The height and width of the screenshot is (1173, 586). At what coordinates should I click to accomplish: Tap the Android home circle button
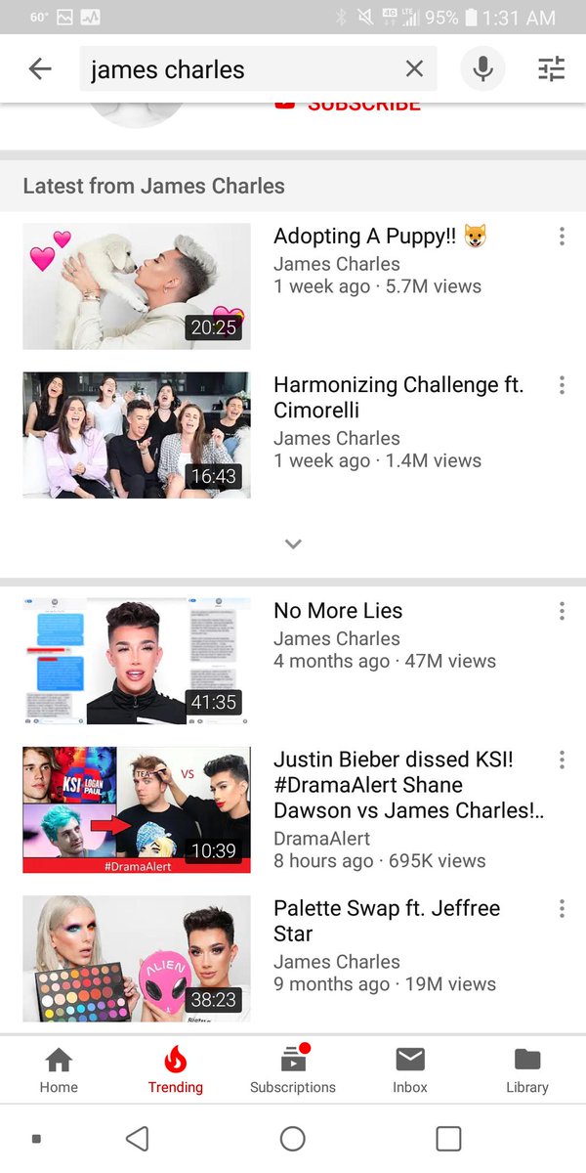pos(293,1139)
